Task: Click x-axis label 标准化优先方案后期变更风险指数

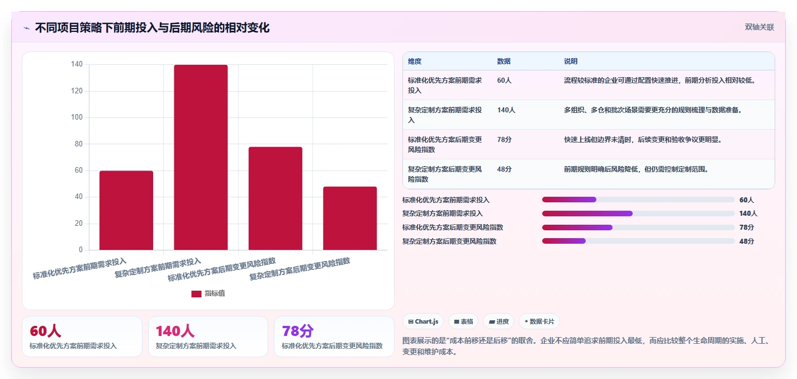Action: [x=222, y=269]
